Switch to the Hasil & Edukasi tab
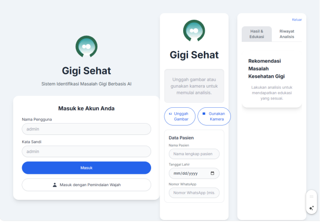 pos(256,34)
